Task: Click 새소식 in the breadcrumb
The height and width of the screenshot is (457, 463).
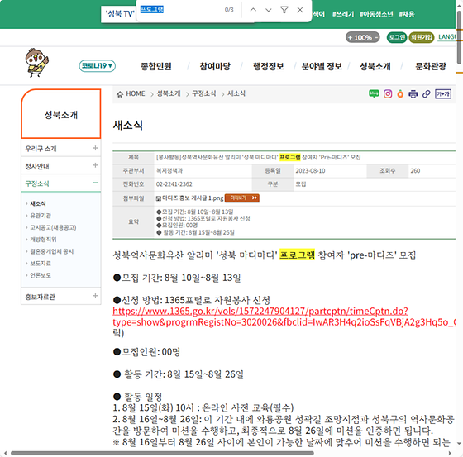Action: pyautogui.click(x=236, y=93)
